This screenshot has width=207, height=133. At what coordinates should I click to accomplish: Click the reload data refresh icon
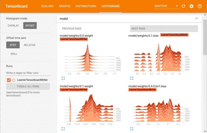183,6
